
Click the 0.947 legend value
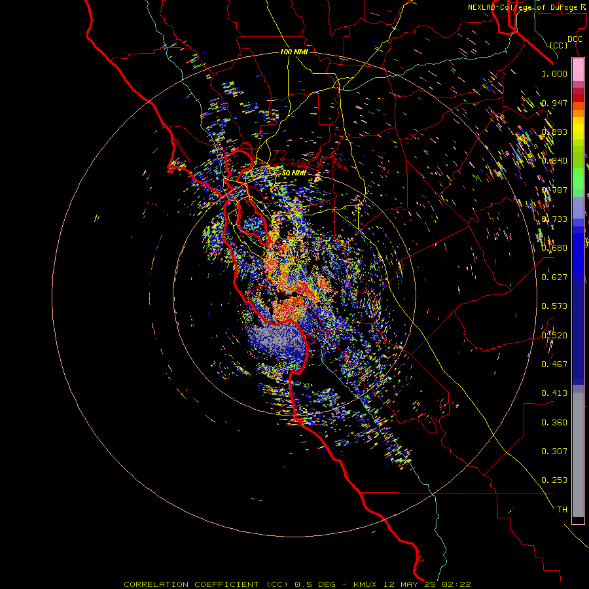pos(554,103)
